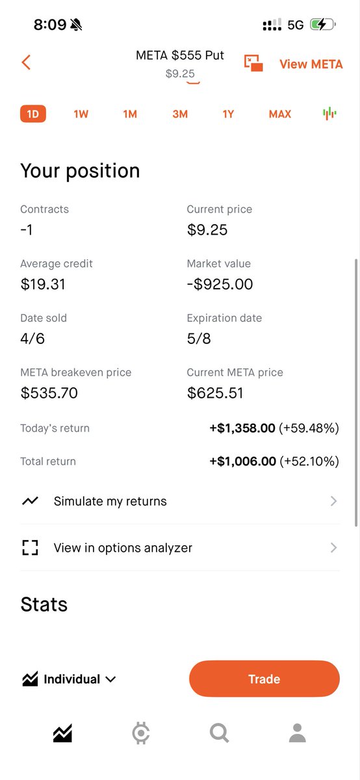Screen dimensions: 360x780
Task: Open the search magnifier tab
Action: tap(220, 734)
